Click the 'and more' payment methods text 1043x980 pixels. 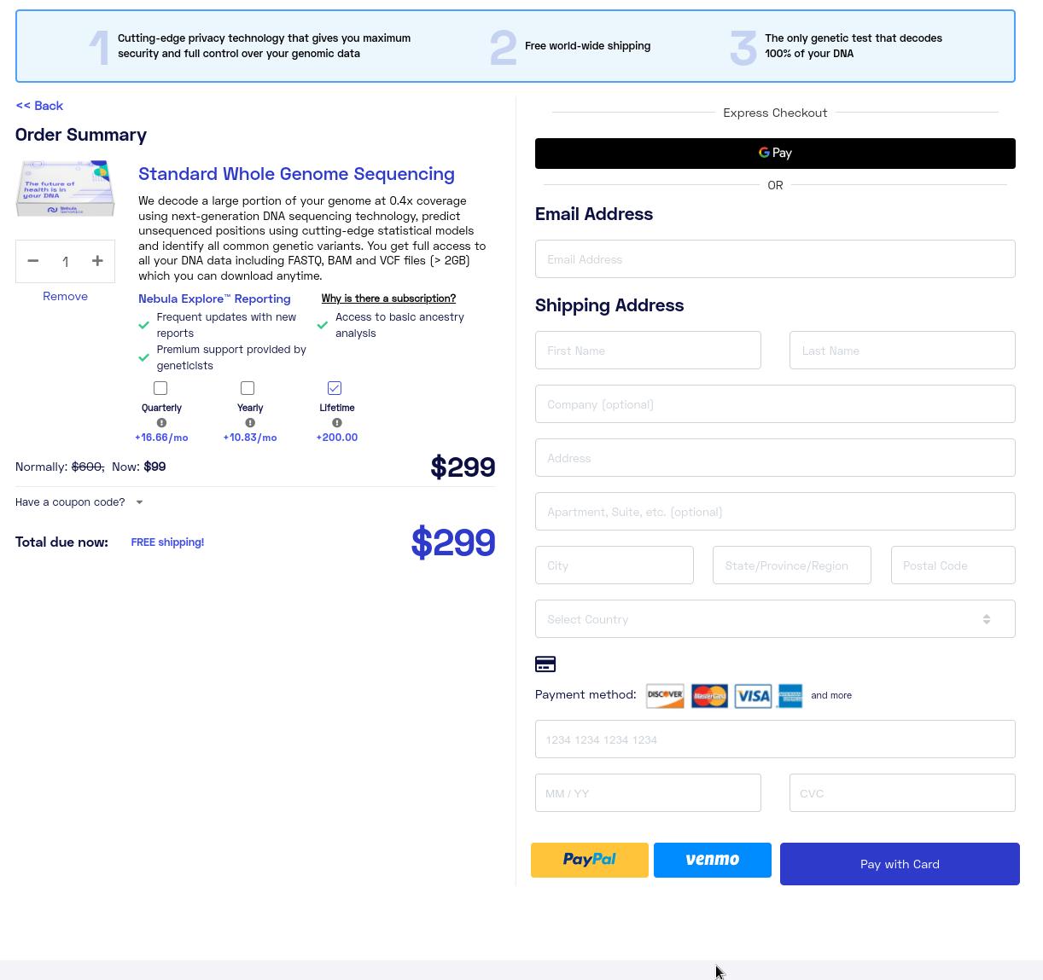click(x=831, y=695)
